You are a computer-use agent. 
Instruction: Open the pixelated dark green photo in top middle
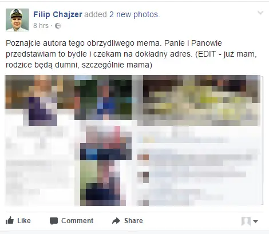coord(103,97)
